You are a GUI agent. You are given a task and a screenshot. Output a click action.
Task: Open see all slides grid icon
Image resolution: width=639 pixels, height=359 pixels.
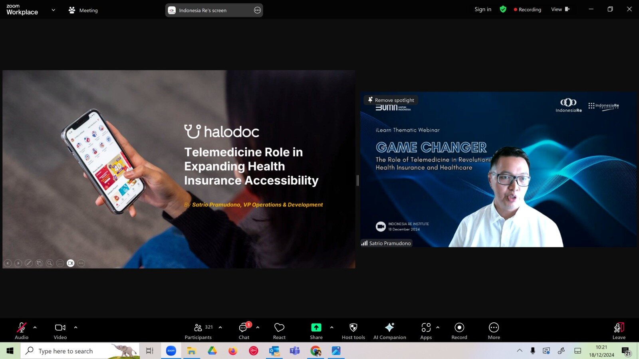point(39,263)
